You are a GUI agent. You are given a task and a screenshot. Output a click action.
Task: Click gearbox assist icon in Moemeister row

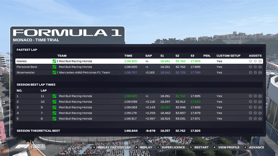coord(255,72)
